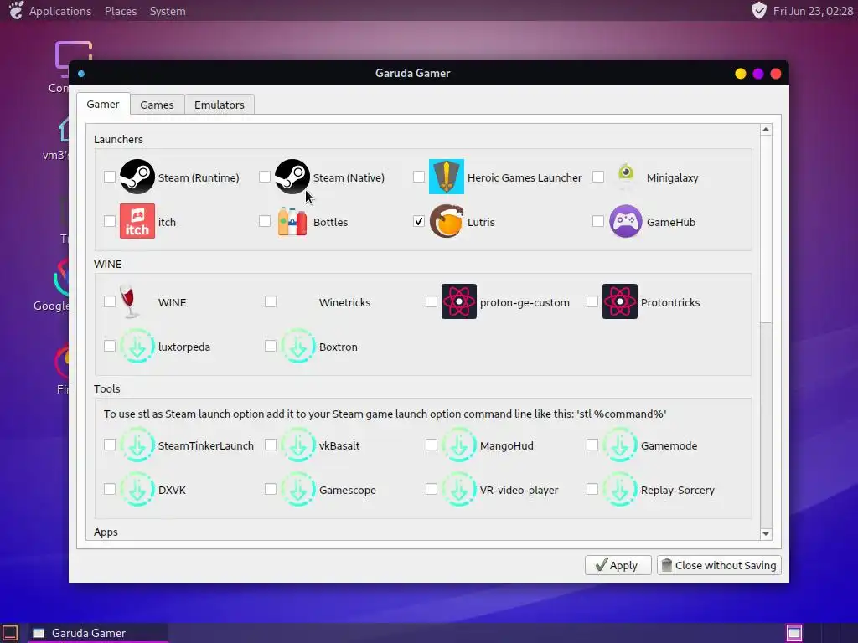
Task: Click the itch red logo icon
Action: (x=137, y=221)
